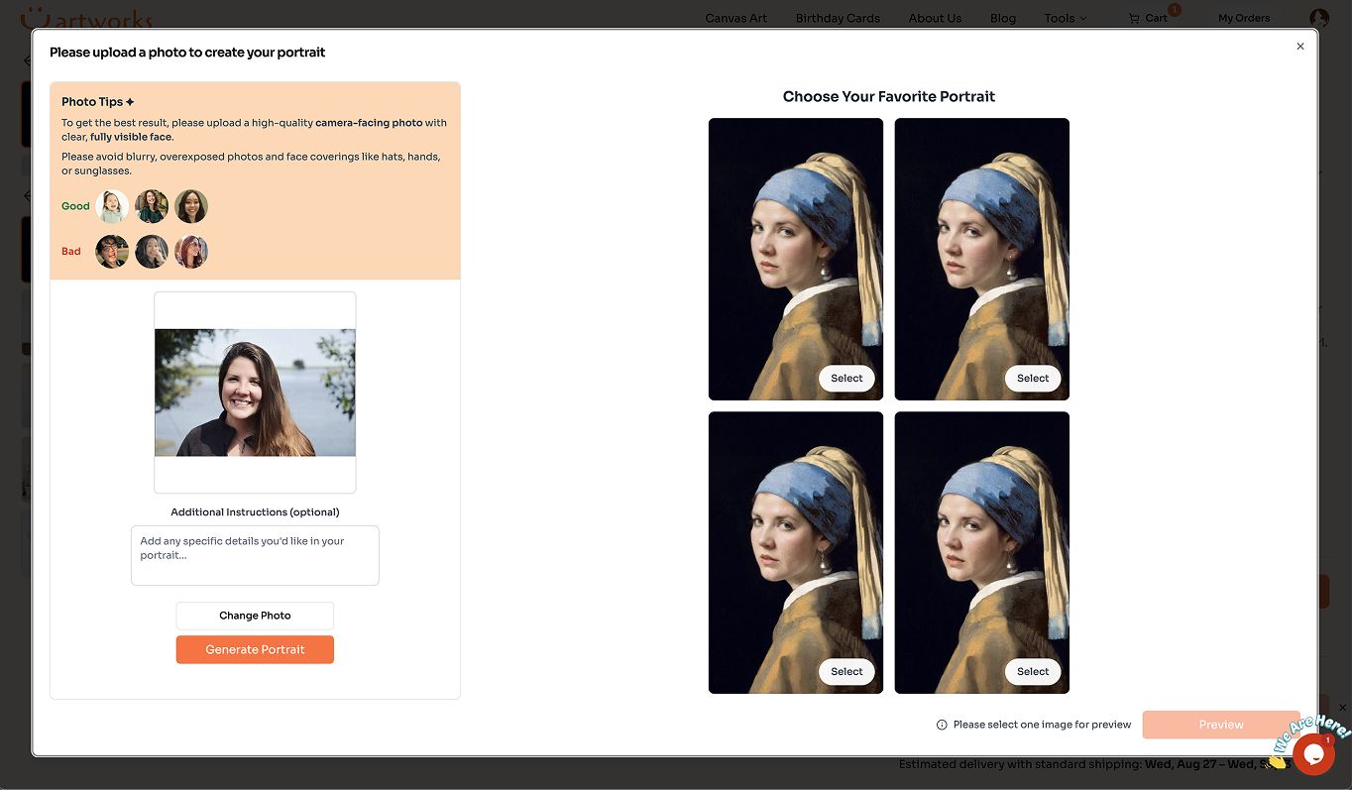Open the user profile avatar
1352x790 pixels.
[x=1319, y=18]
